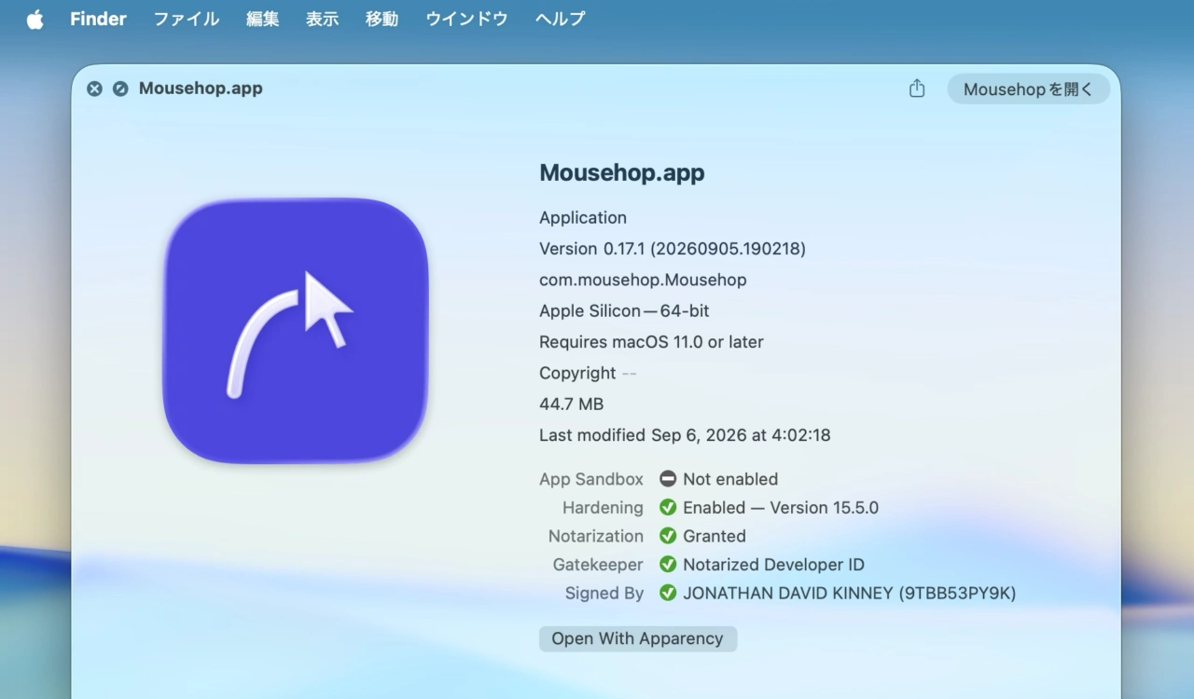Click the green checkmark next to Hardening
Image resolution: width=1194 pixels, height=699 pixels.
coord(668,508)
